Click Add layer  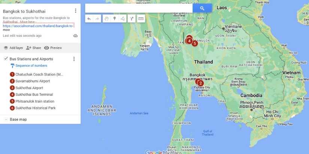(13, 48)
